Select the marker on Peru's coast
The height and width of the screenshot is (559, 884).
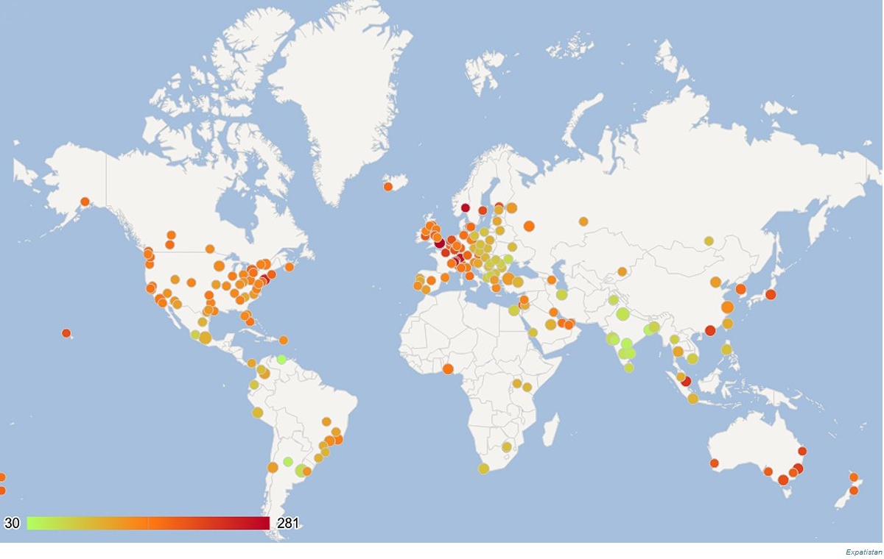(x=257, y=413)
